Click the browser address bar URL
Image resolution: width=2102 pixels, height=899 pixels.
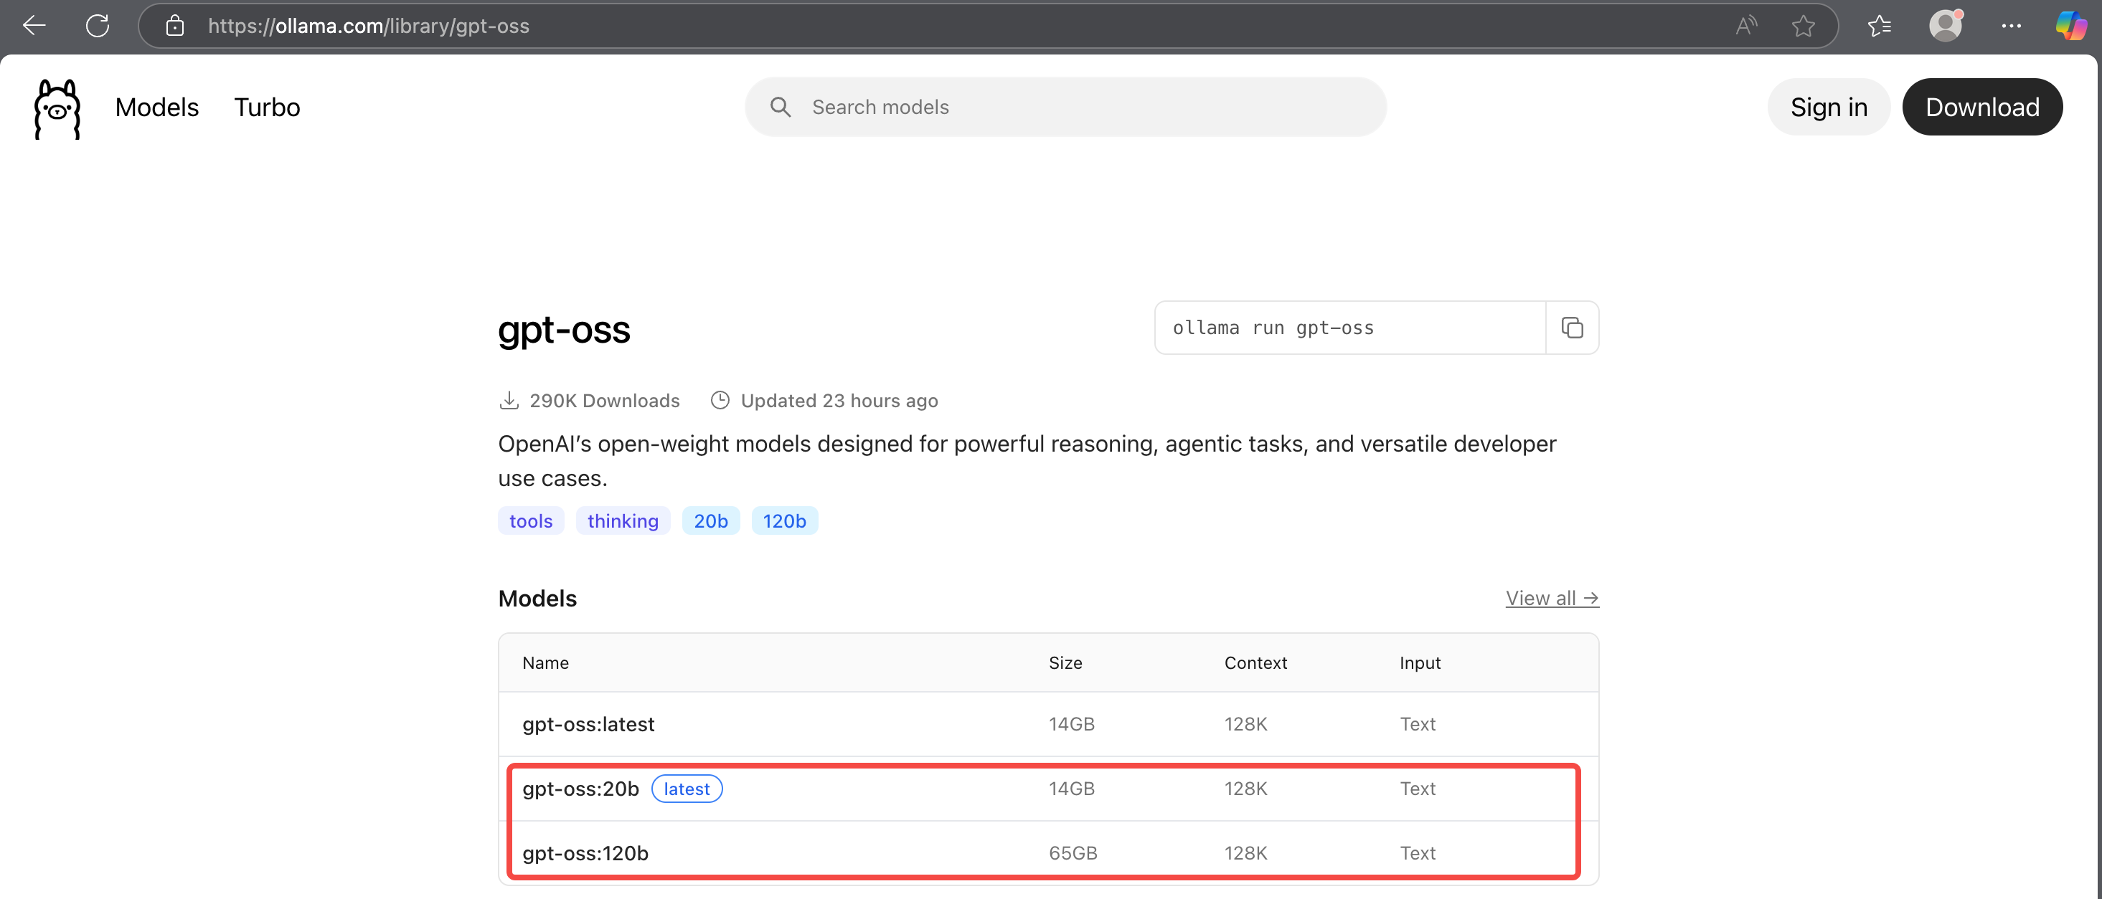pyautogui.click(x=368, y=26)
